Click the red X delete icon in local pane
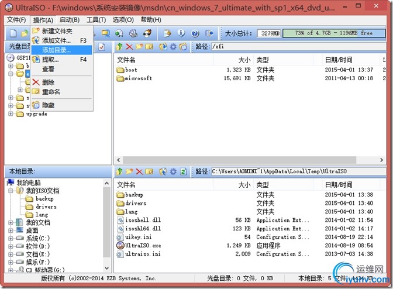The width and height of the screenshot is (393, 289). pyautogui.click(x=139, y=171)
